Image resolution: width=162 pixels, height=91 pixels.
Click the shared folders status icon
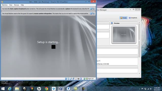coord(76,79)
